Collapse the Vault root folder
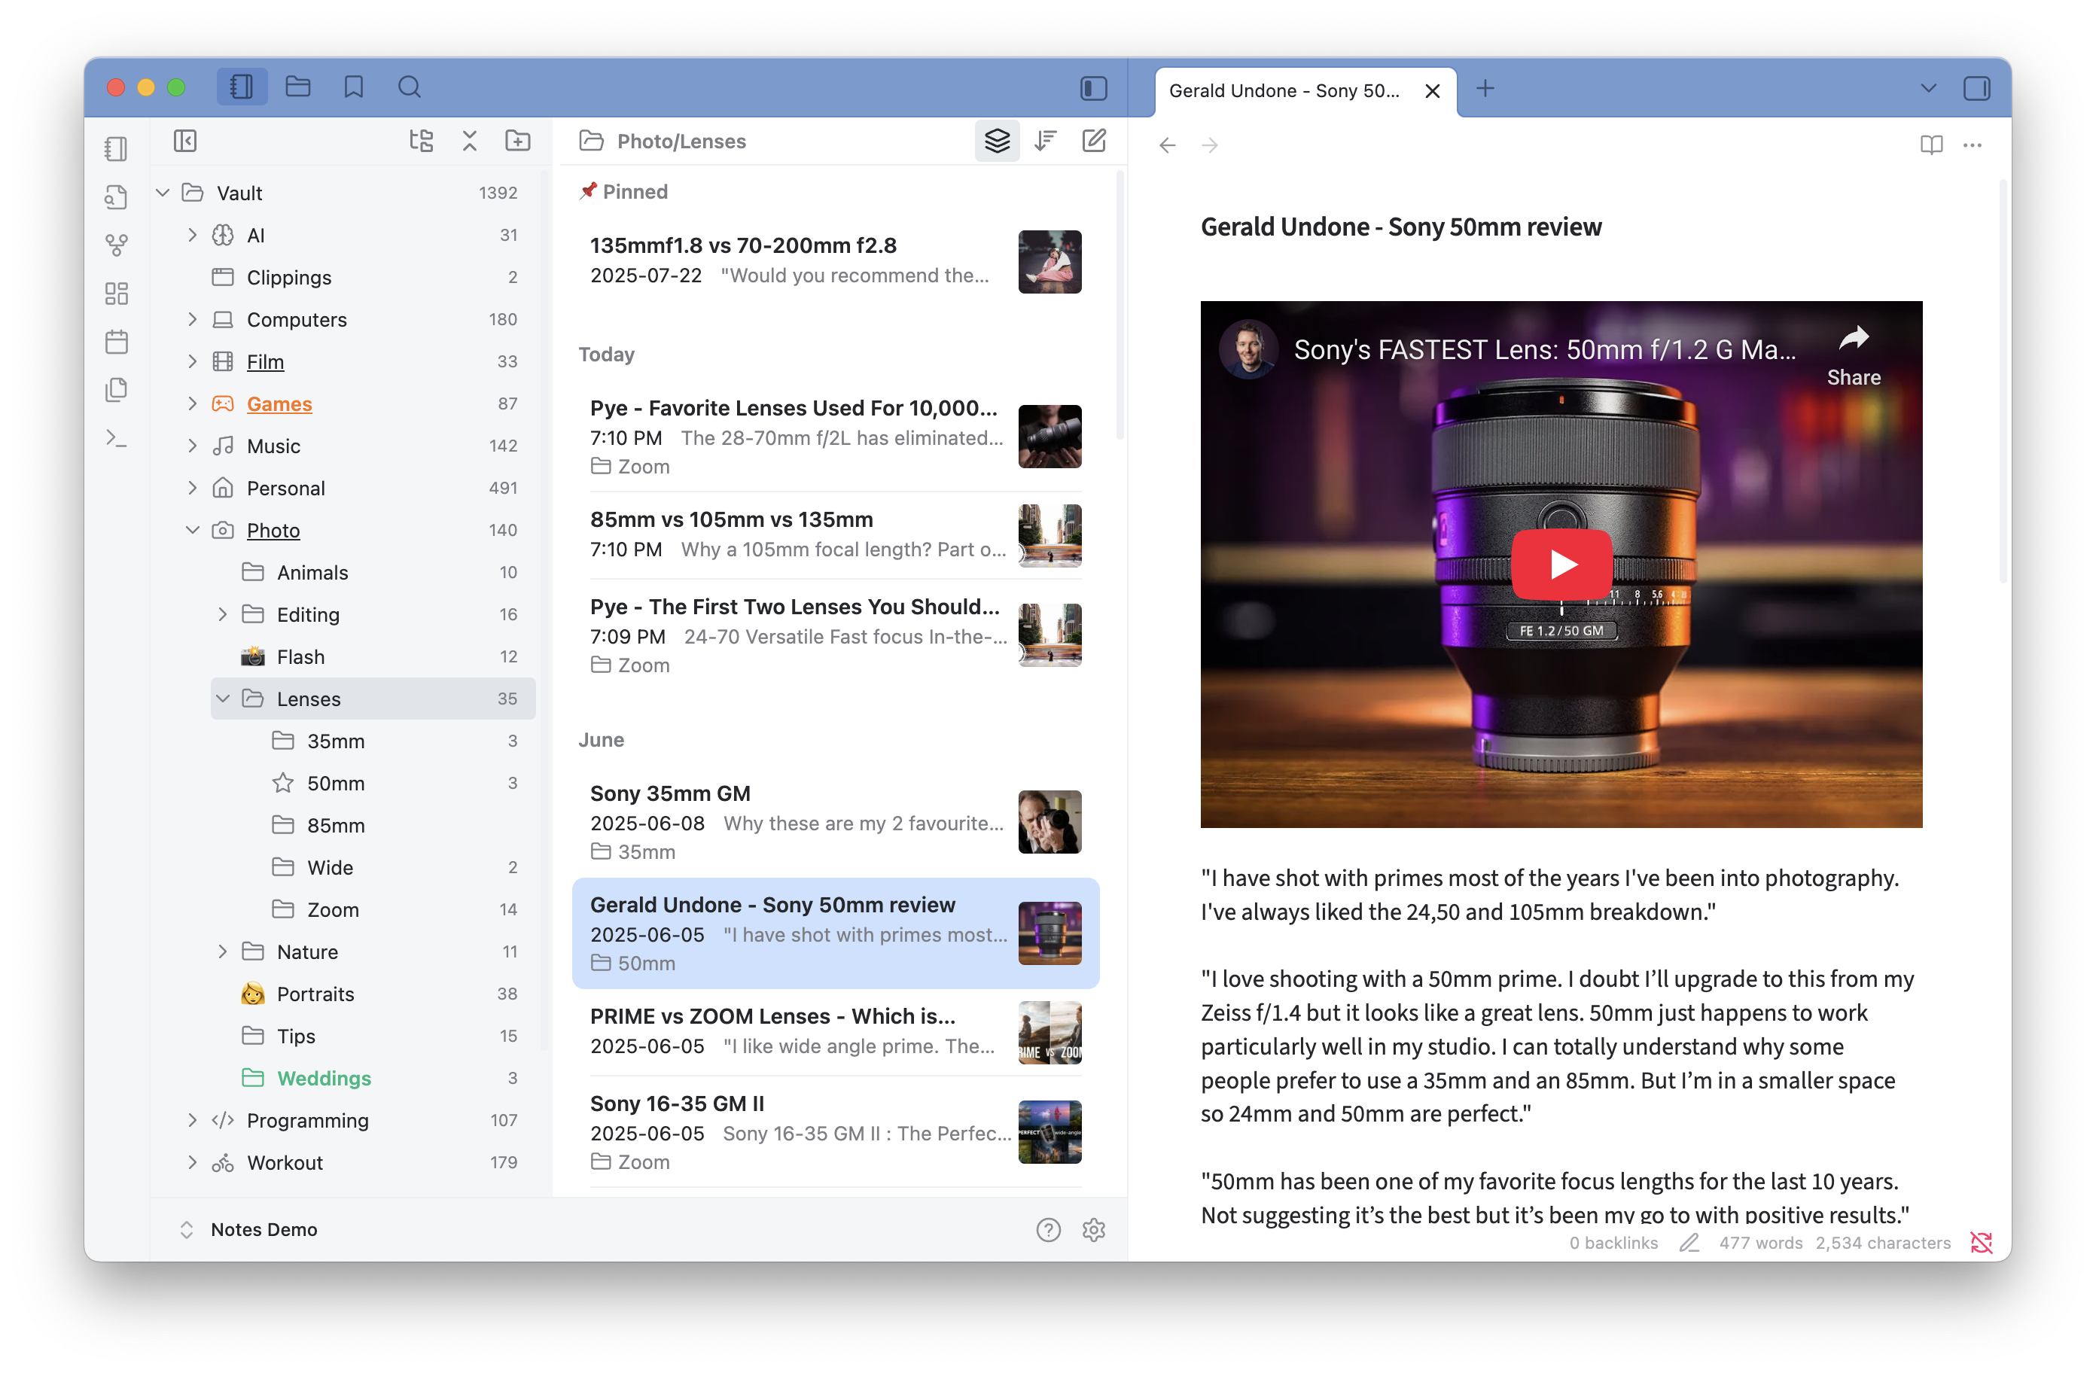The height and width of the screenshot is (1373, 2096). 163,193
